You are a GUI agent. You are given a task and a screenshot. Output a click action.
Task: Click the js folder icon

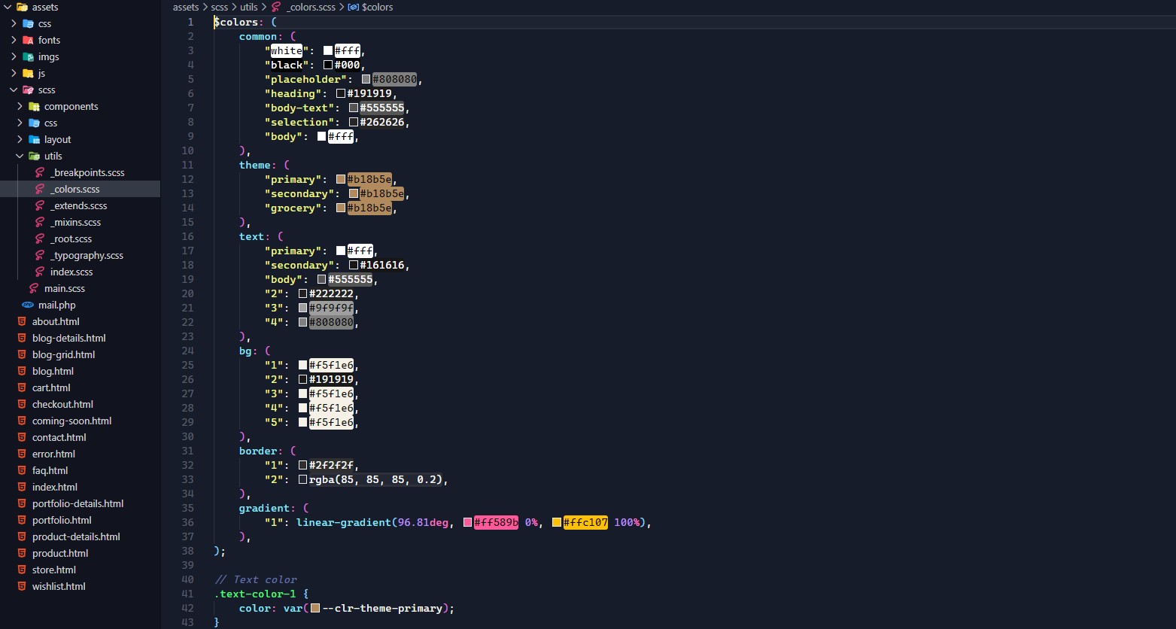click(28, 74)
